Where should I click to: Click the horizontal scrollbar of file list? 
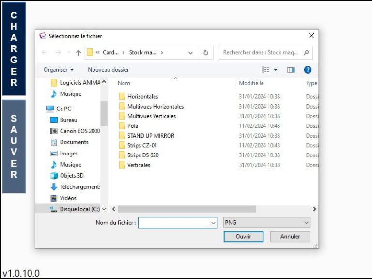(x=186, y=209)
